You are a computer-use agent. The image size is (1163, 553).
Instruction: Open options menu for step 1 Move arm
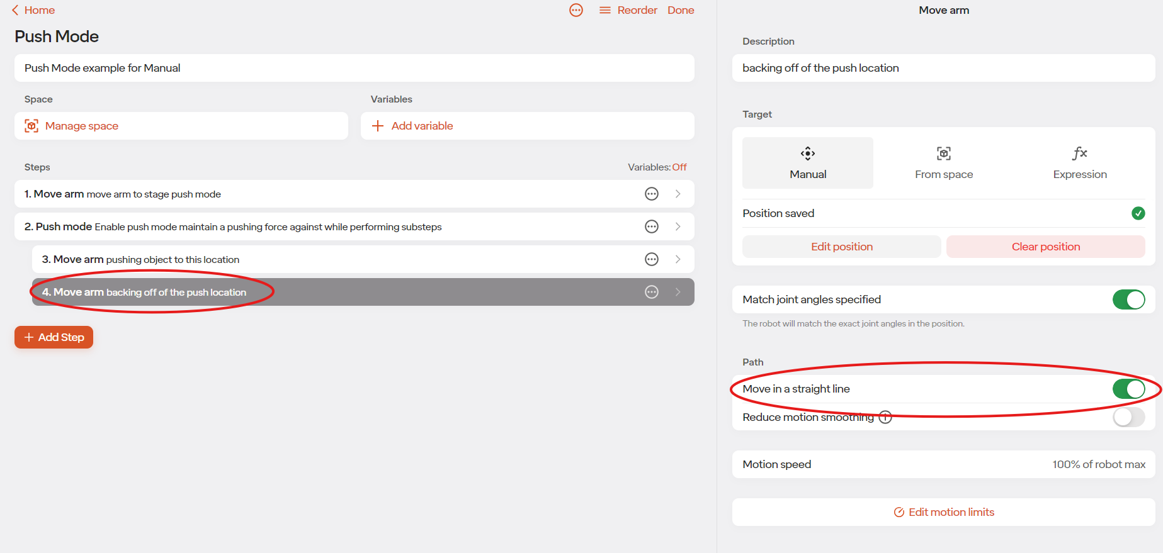tap(652, 194)
